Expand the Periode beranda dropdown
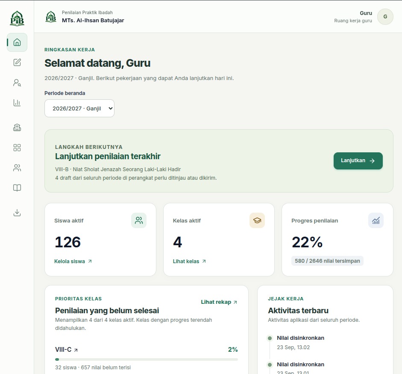Screen dimensions: 402x374 pyautogui.click(x=79, y=108)
